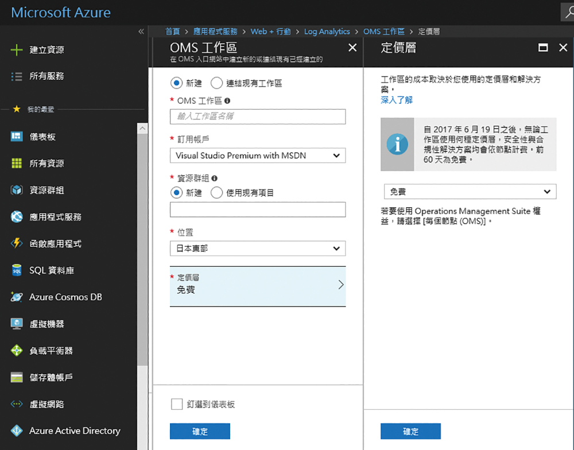Open Visual Studio Premium subscription dropdown
The height and width of the screenshot is (450, 574).
coord(258,156)
